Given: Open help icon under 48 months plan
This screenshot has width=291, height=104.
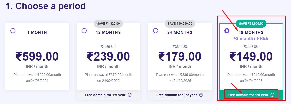Looking at the screenshot, I should 272,95.
